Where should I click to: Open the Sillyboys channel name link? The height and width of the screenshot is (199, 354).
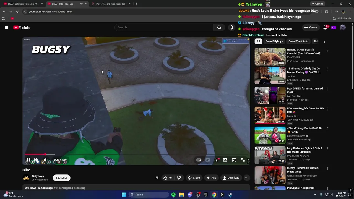tap(38, 176)
